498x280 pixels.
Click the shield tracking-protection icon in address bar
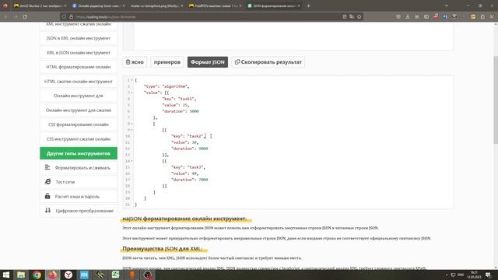point(64,16)
